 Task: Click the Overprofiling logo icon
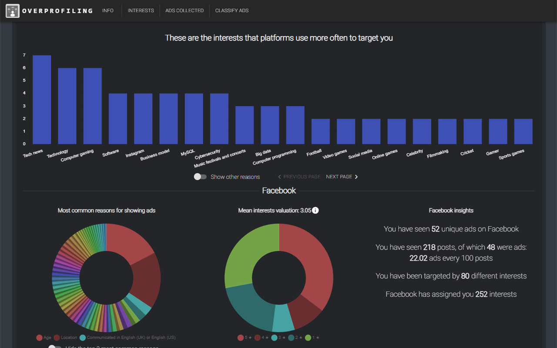[x=13, y=11]
